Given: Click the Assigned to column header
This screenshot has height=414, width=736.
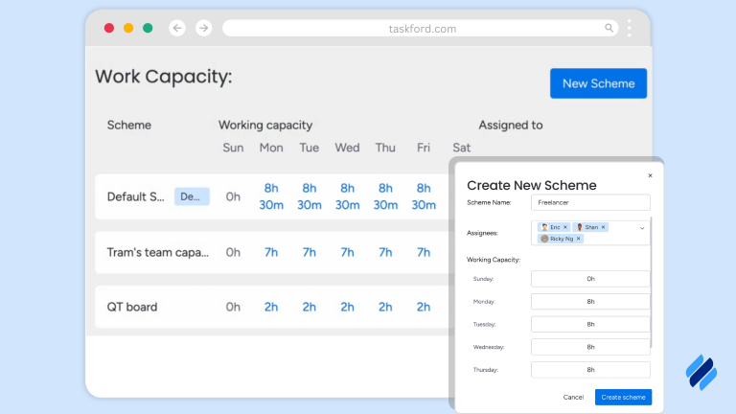Looking at the screenshot, I should tap(510, 125).
